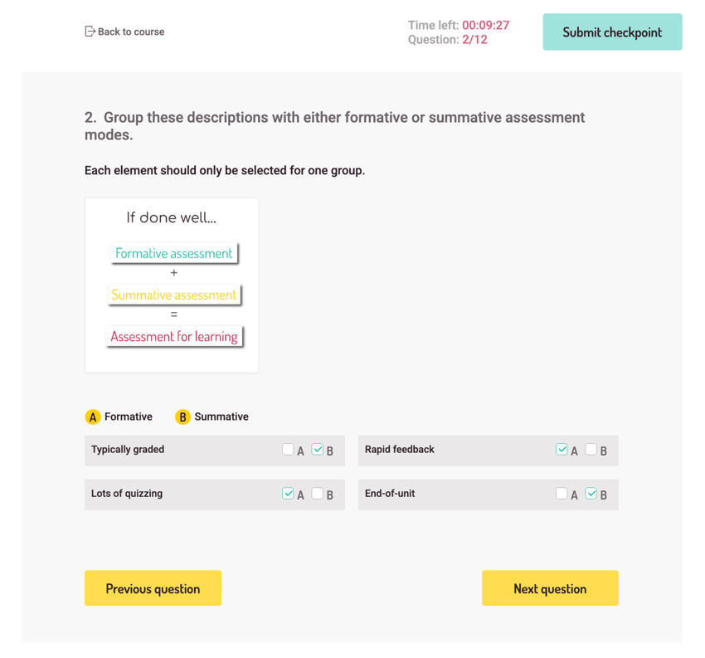Image resolution: width=705 pixels, height=658 pixels.
Task: Check box A for End-of-unit
Action: (562, 494)
